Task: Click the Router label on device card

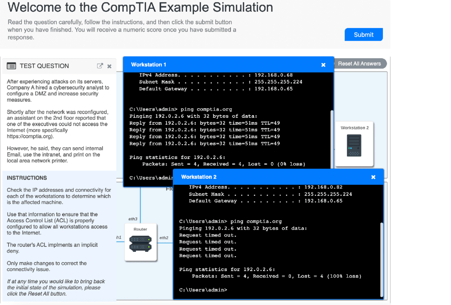Action: click(x=141, y=229)
